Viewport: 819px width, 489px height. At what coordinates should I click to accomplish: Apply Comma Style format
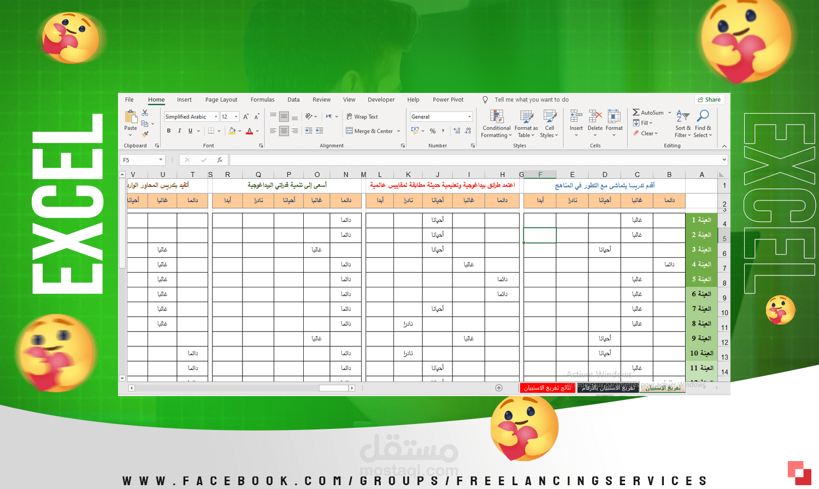coord(443,131)
